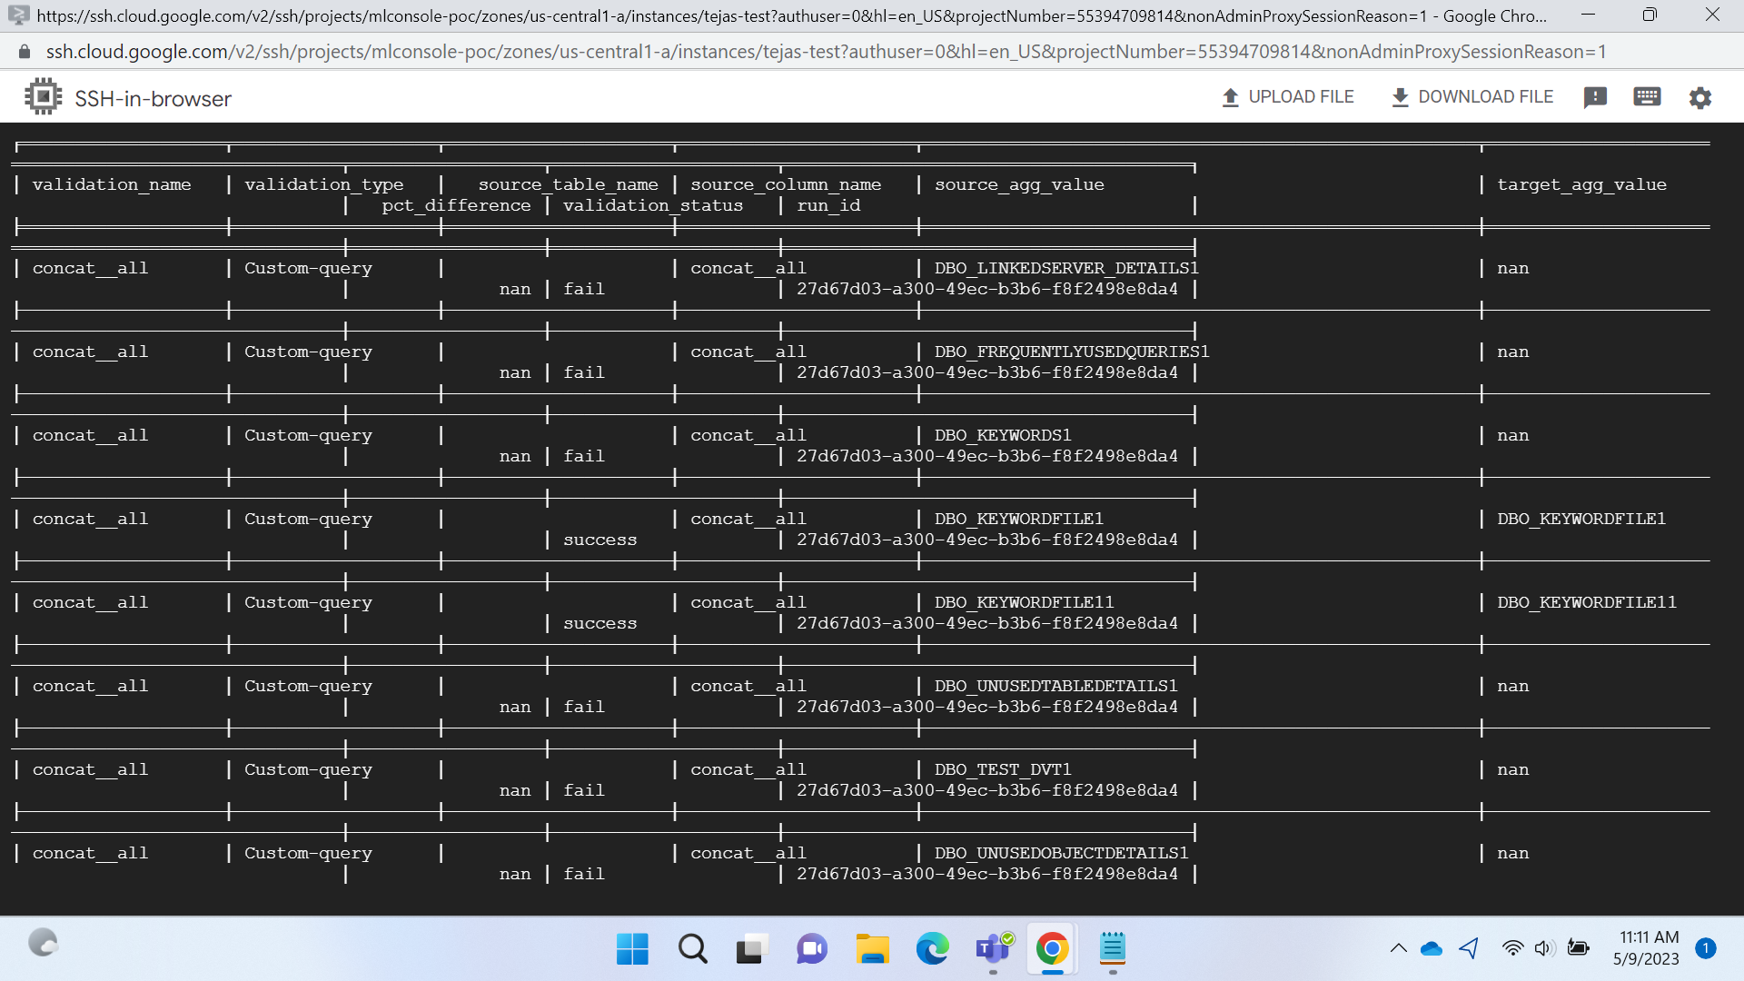
Task: Open File Explorer from taskbar
Action: pyautogui.click(x=872, y=948)
